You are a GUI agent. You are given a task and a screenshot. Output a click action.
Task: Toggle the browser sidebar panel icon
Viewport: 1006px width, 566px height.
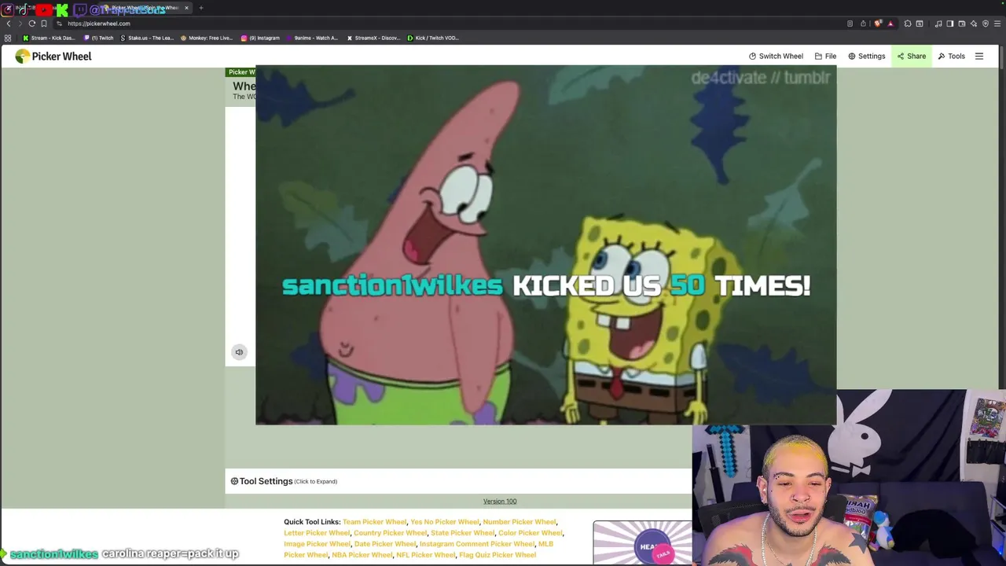[x=950, y=24]
